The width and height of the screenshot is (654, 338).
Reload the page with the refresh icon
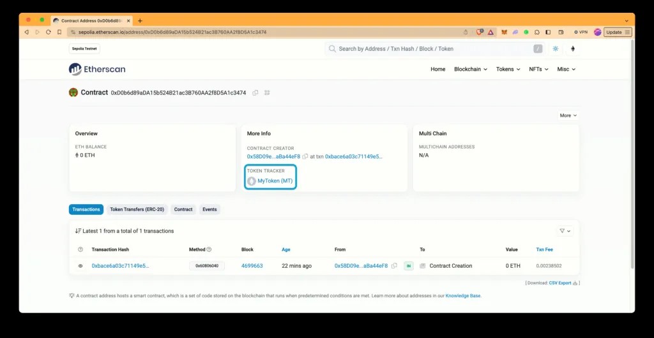tap(49, 32)
